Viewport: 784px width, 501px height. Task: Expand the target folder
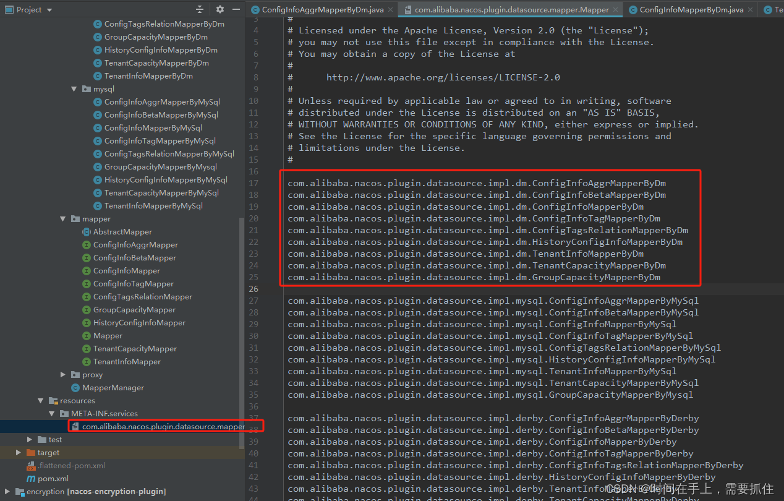click(19, 453)
